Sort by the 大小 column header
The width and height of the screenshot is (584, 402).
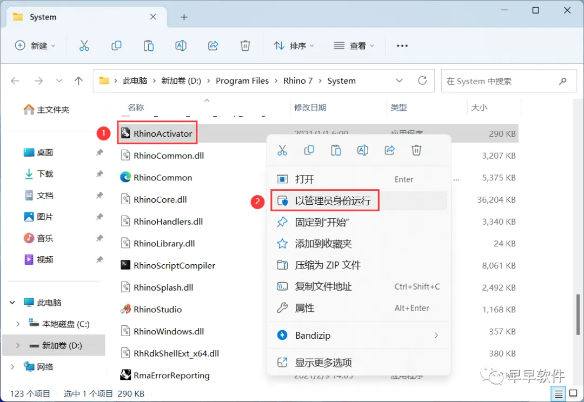(479, 108)
